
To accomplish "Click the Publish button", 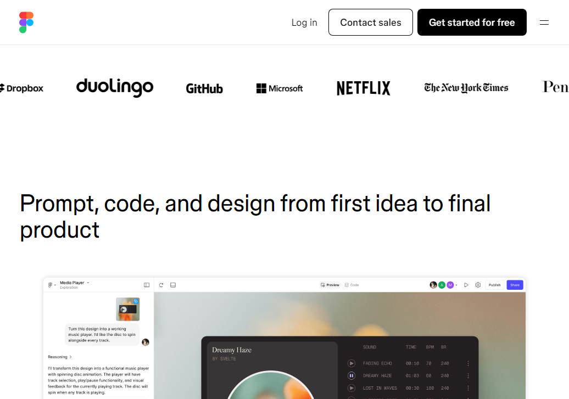I will pos(495,285).
